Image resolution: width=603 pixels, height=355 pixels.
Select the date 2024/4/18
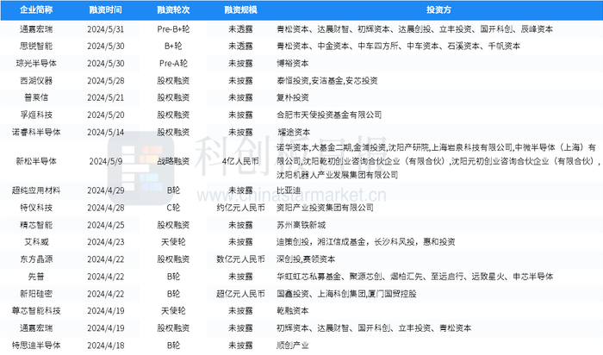tap(106, 346)
